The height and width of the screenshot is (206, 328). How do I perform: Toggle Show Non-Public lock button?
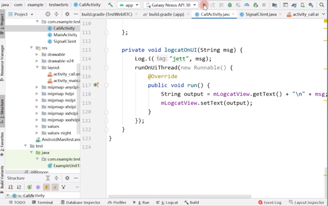coord(55,187)
